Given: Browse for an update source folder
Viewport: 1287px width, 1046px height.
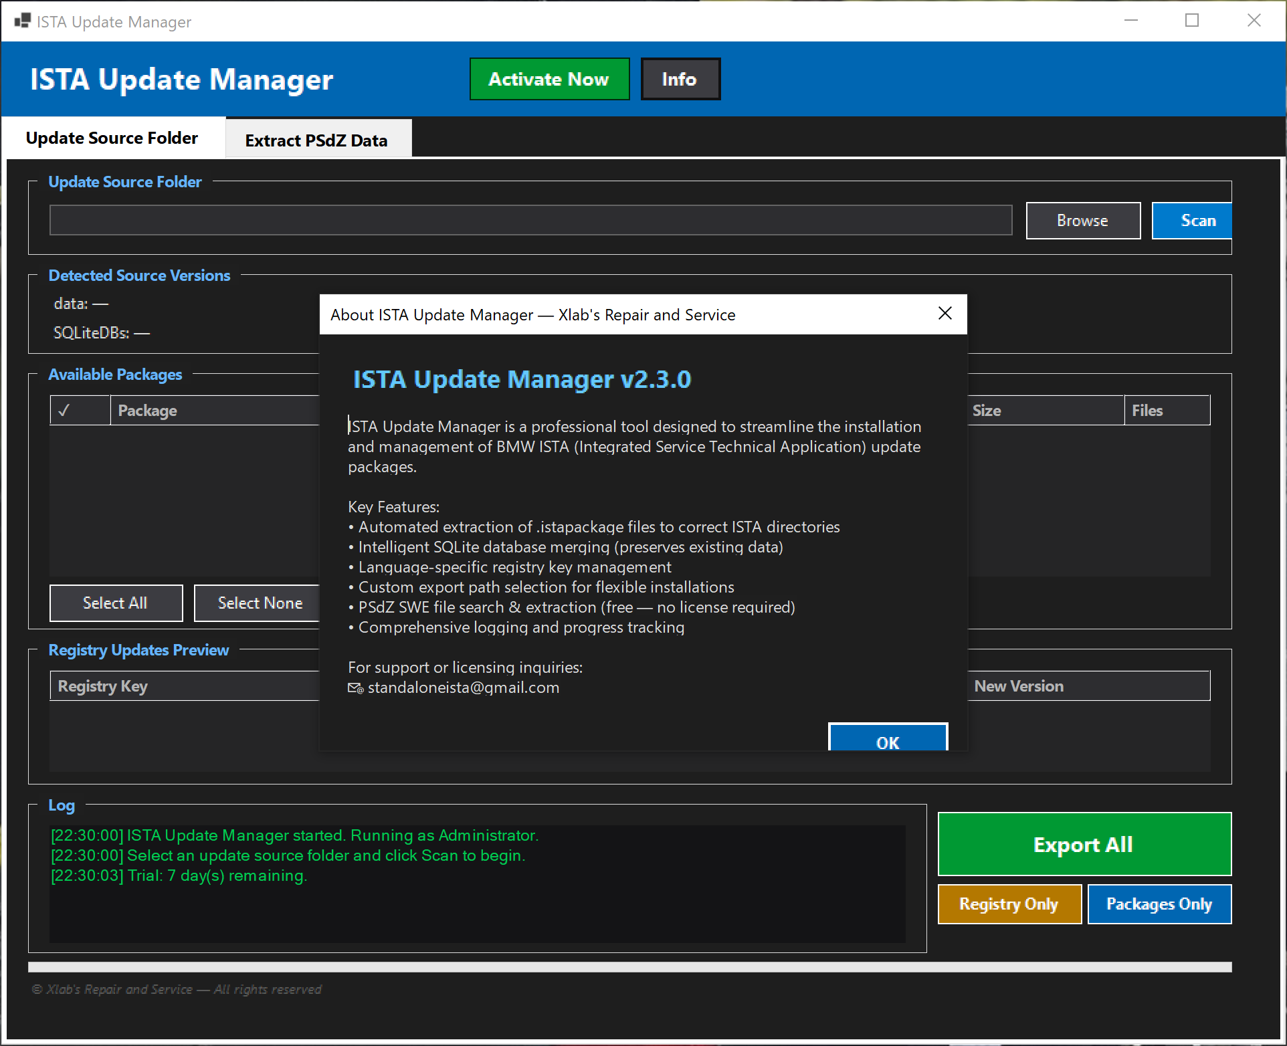Looking at the screenshot, I should pyautogui.click(x=1082, y=220).
